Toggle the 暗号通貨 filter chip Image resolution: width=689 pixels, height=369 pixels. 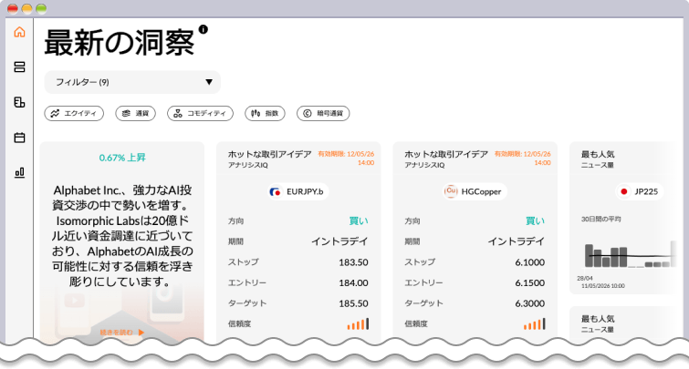point(323,113)
